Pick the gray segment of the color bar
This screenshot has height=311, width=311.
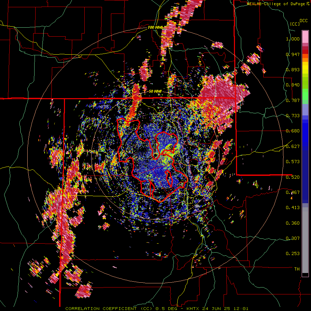tap(305, 240)
